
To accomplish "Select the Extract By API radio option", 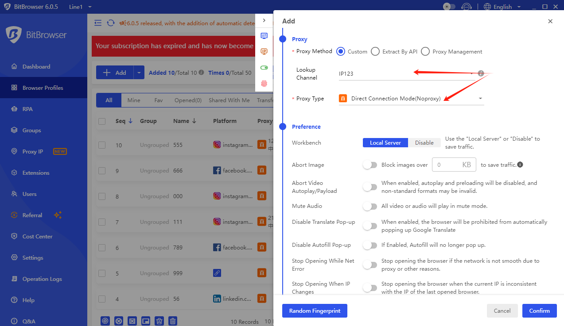I will click(375, 51).
